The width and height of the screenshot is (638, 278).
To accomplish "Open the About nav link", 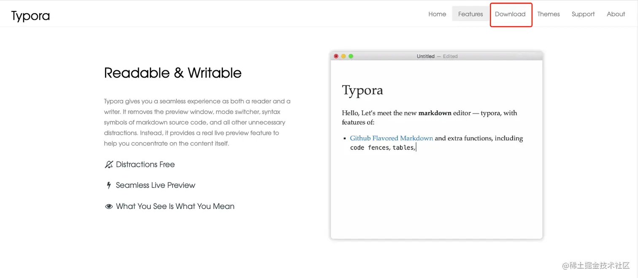I will click(616, 14).
